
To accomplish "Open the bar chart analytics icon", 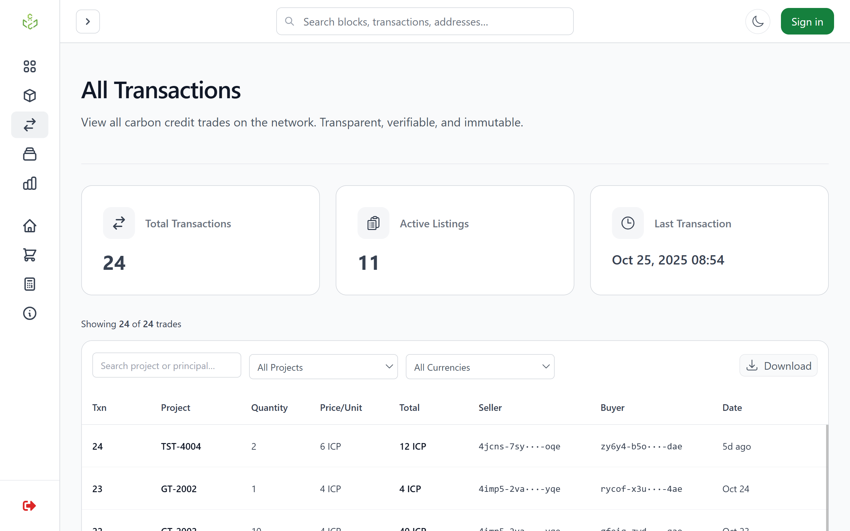I will tap(30, 183).
